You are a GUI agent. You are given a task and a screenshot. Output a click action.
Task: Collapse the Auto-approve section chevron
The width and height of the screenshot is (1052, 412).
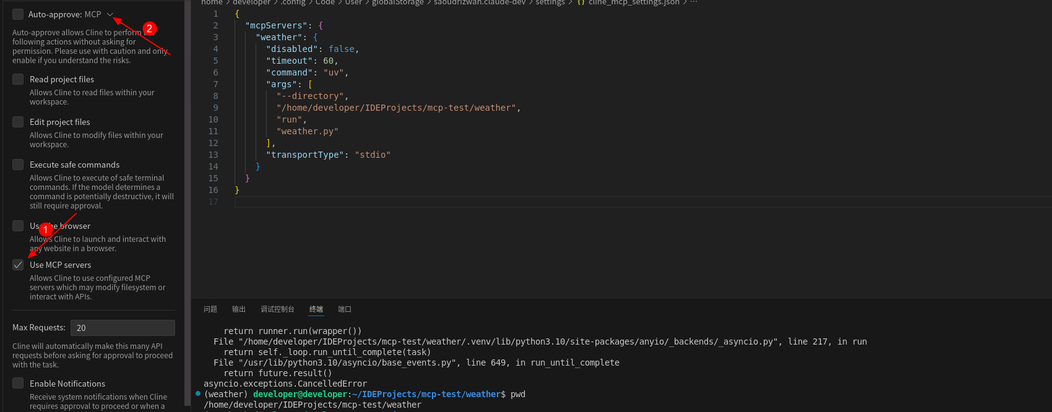pos(110,14)
